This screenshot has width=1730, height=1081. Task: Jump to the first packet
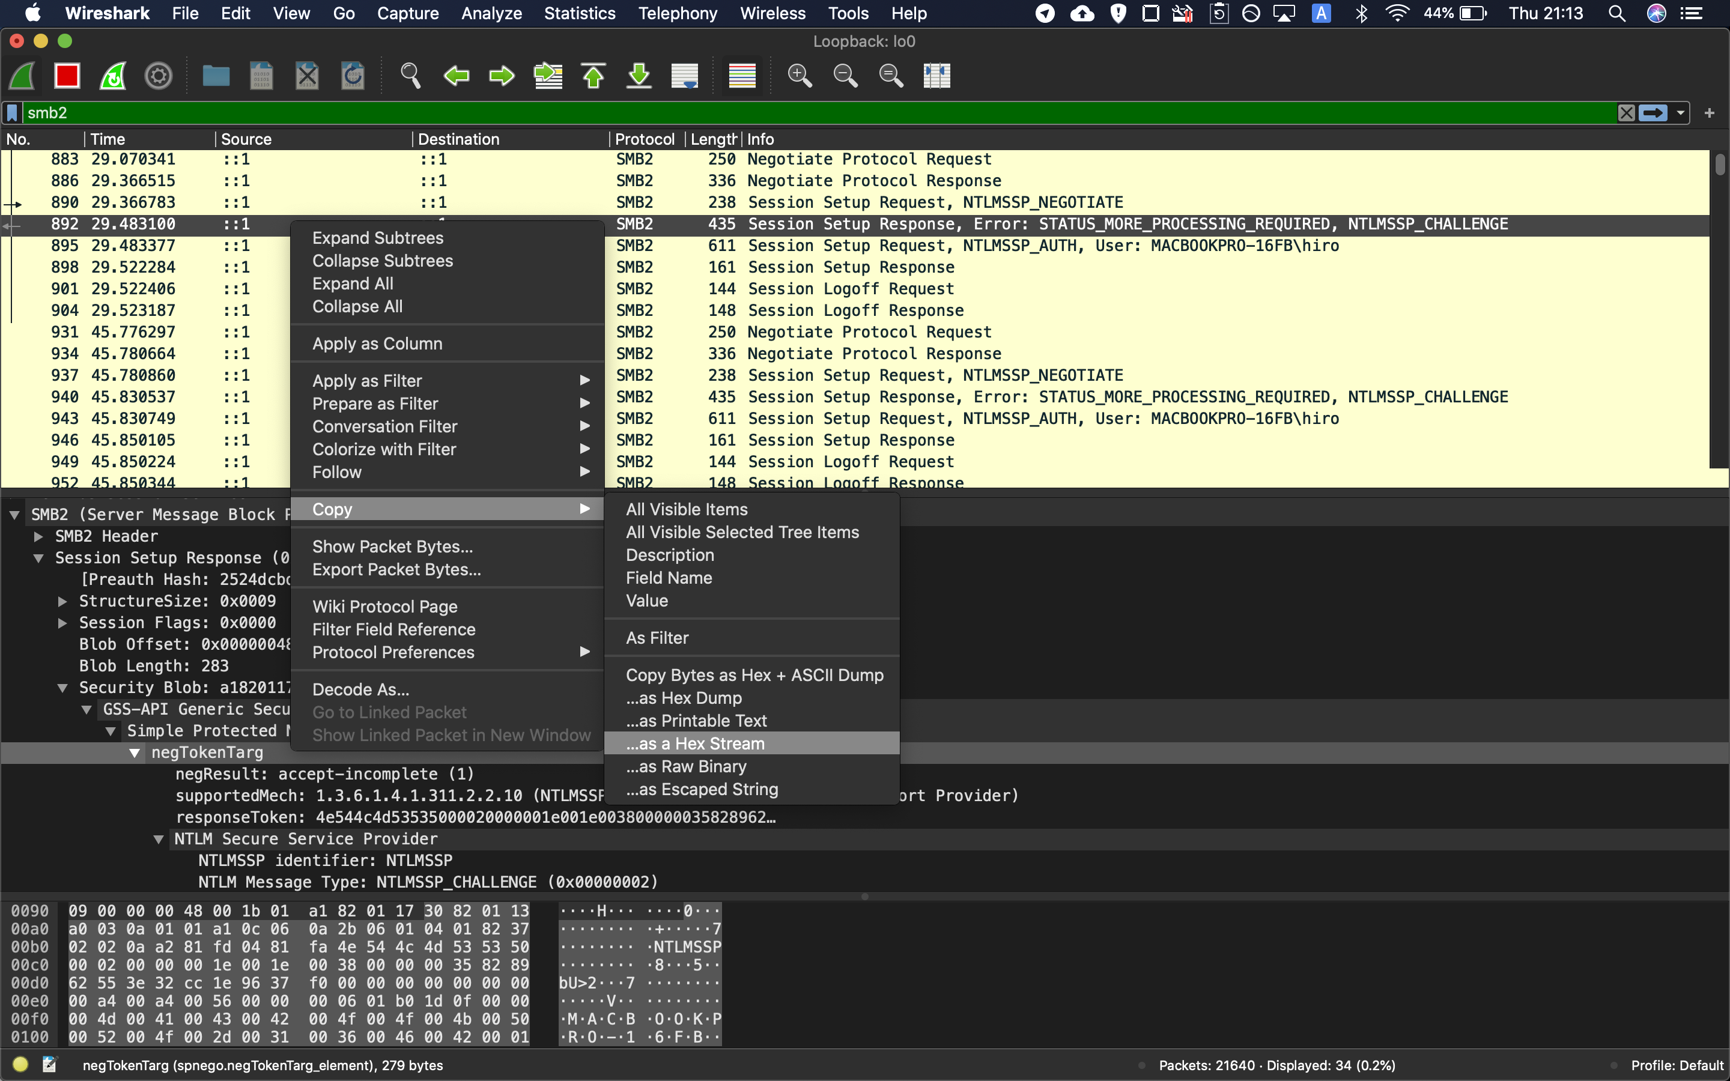(593, 76)
